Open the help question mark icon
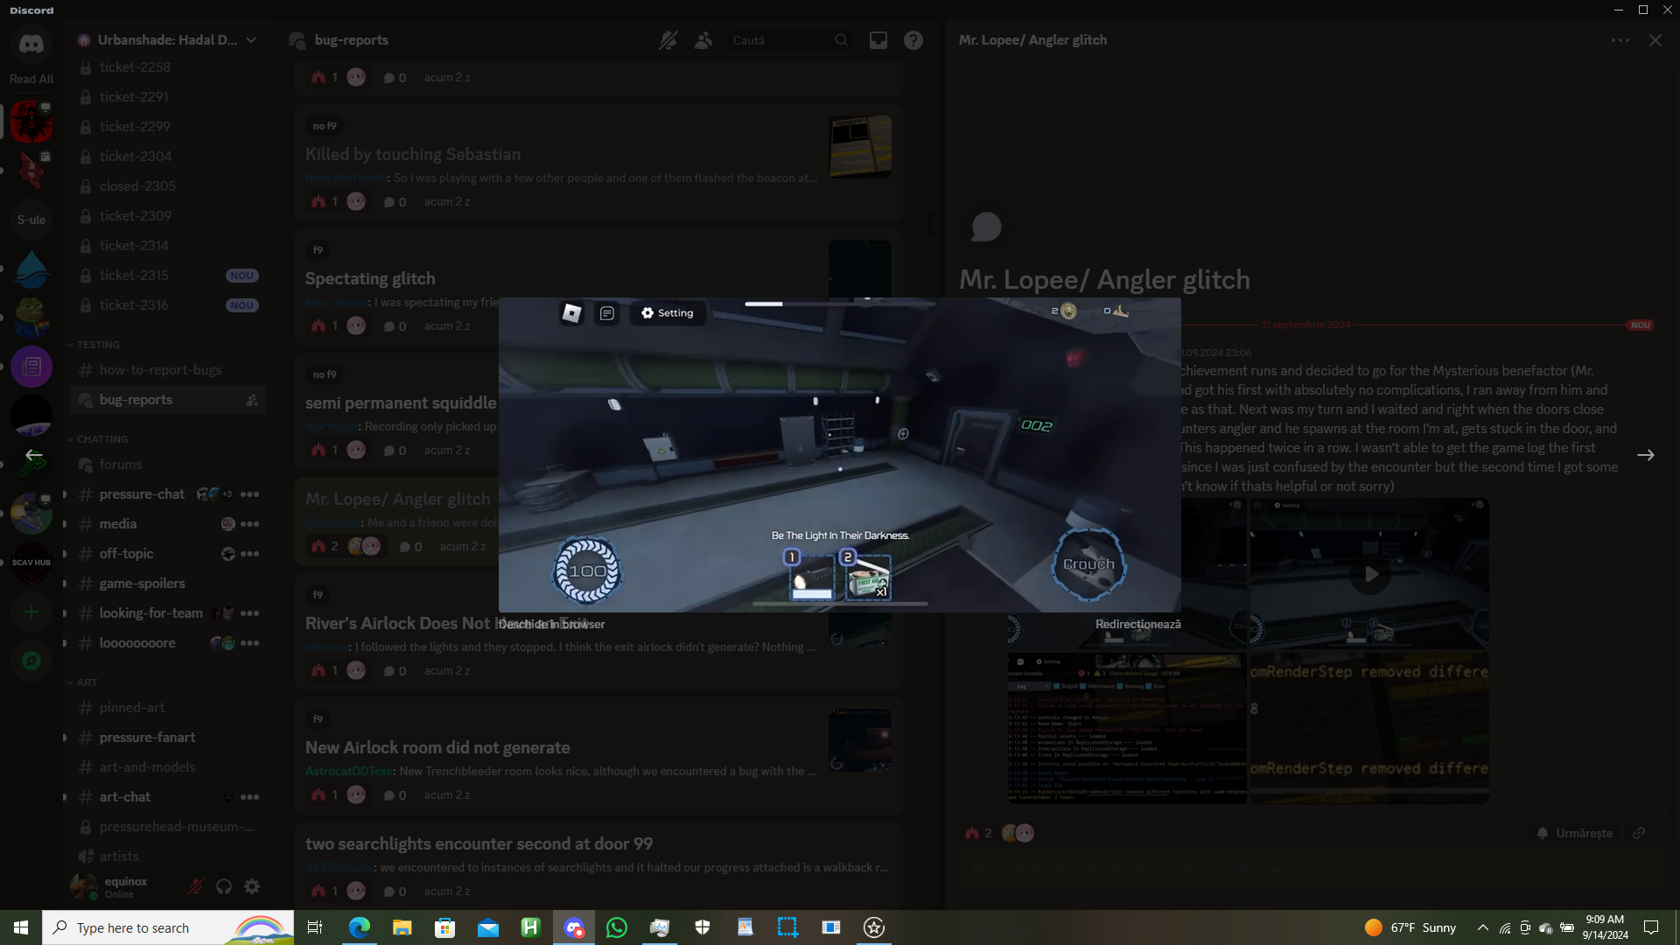The image size is (1680, 945). coord(913,40)
